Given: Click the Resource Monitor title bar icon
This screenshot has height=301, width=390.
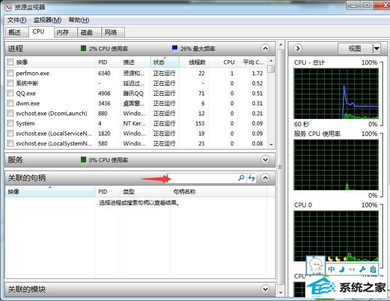Looking at the screenshot, I should [8, 7].
